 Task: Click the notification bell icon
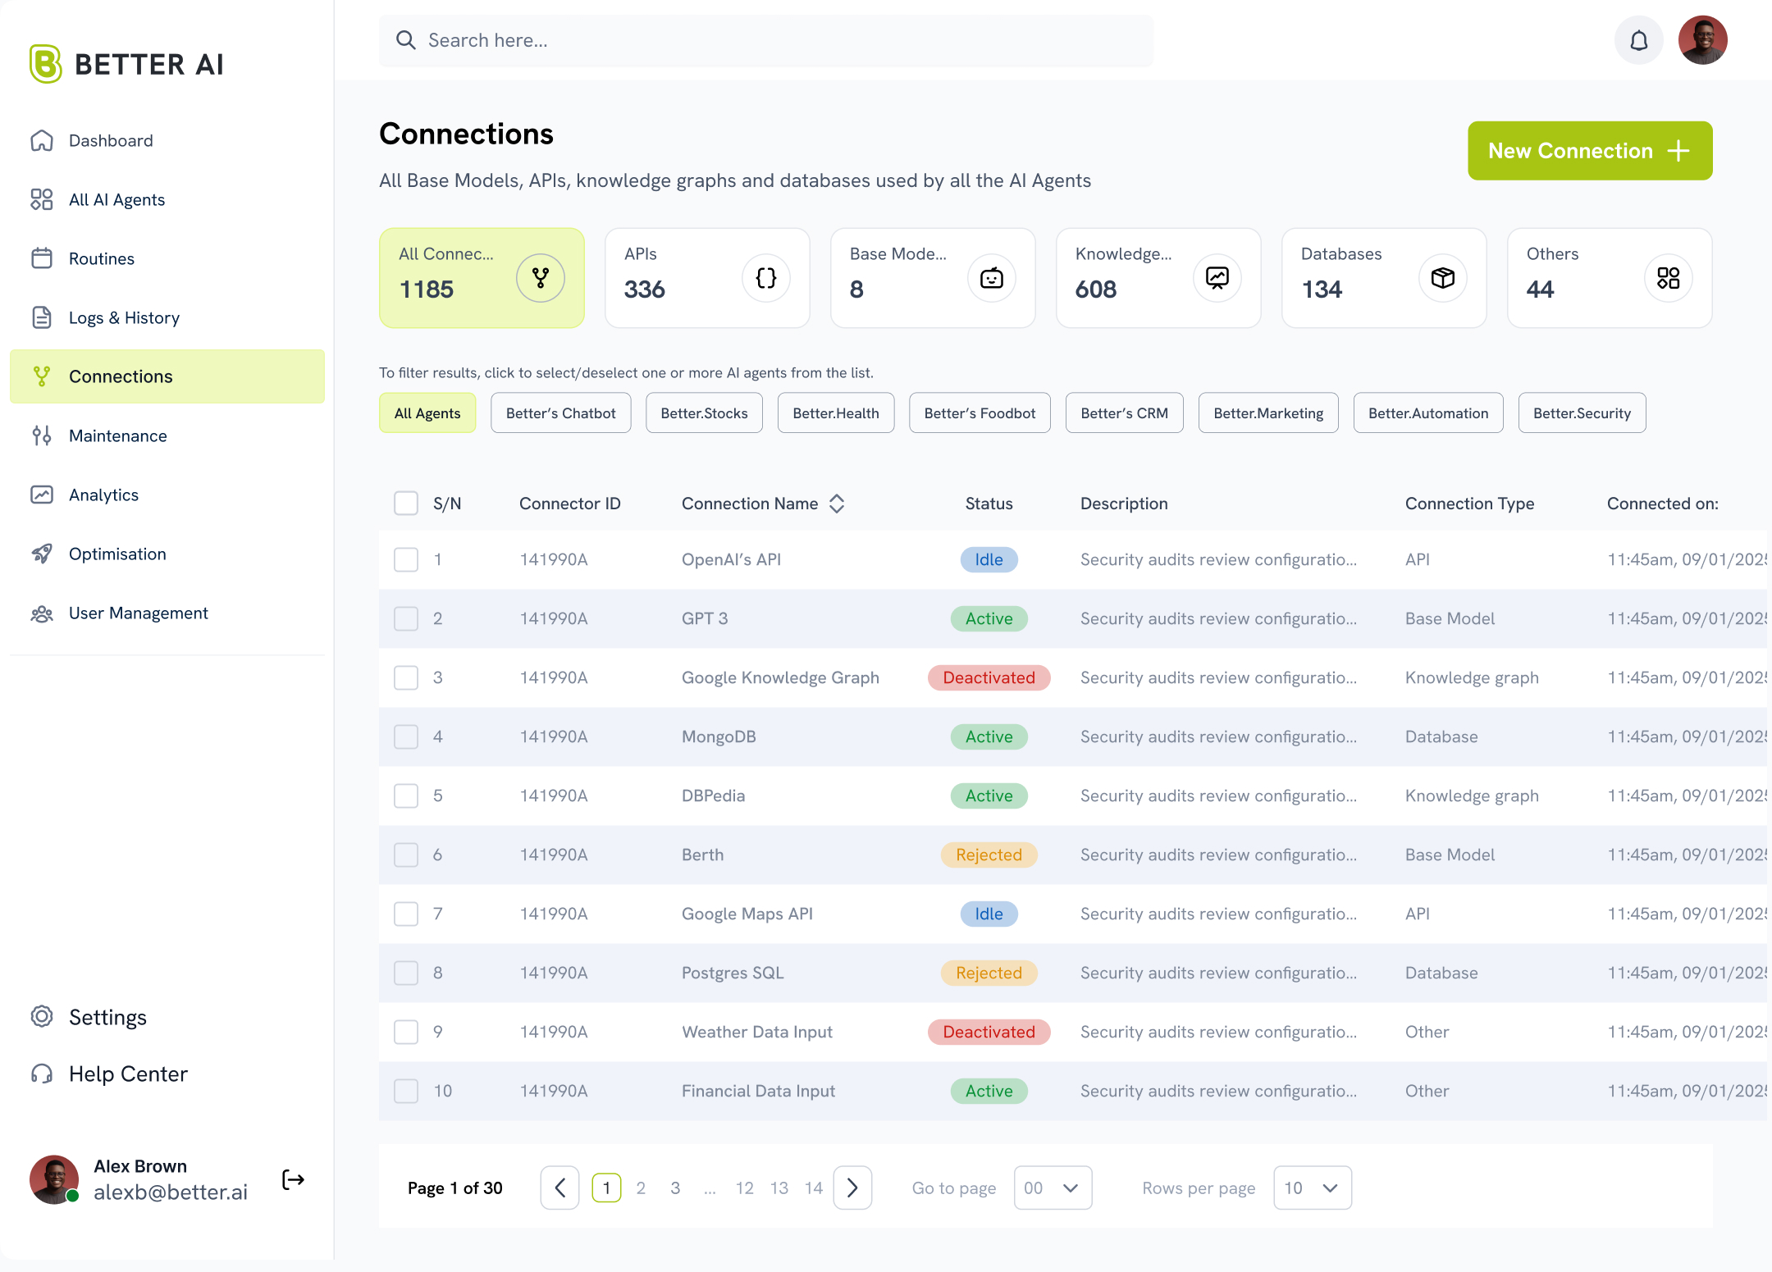1638,41
